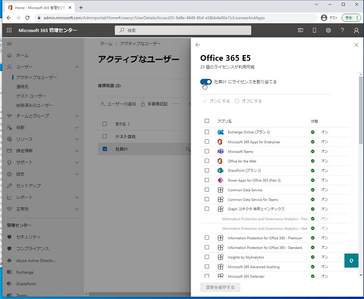Open セットアップ in the navigation
Image resolution: width=364 pixels, height=299 pixels.
(28, 186)
